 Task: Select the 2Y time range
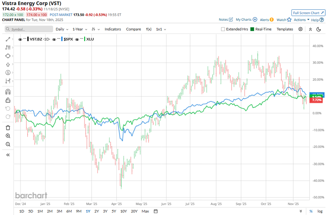[97, 211]
